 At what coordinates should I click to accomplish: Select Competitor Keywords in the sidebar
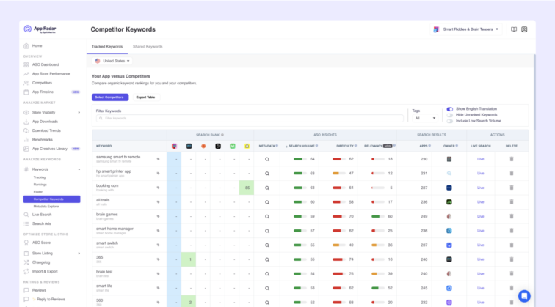pyautogui.click(x=51, y=199)
